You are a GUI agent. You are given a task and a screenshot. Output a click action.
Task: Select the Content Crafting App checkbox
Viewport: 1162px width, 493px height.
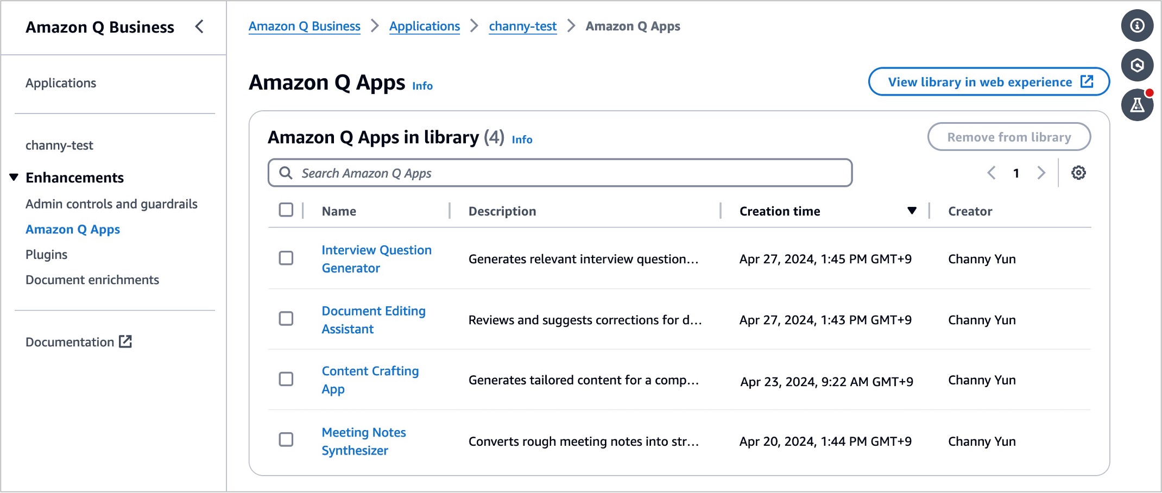pyautogui.click(x=286, y=379)
